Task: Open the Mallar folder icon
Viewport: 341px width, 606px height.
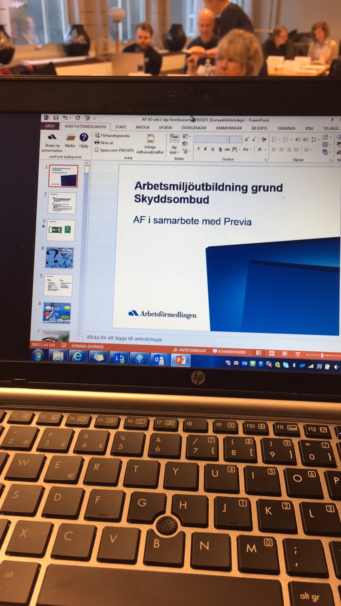Action: click(70, 141)
